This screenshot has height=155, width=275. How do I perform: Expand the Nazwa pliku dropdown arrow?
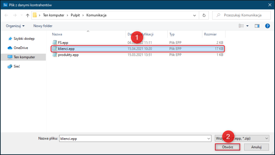coord(209,139)
